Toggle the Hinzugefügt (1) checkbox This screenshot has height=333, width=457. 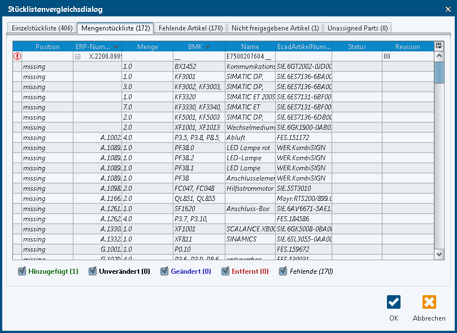click(x=23, y=271)
